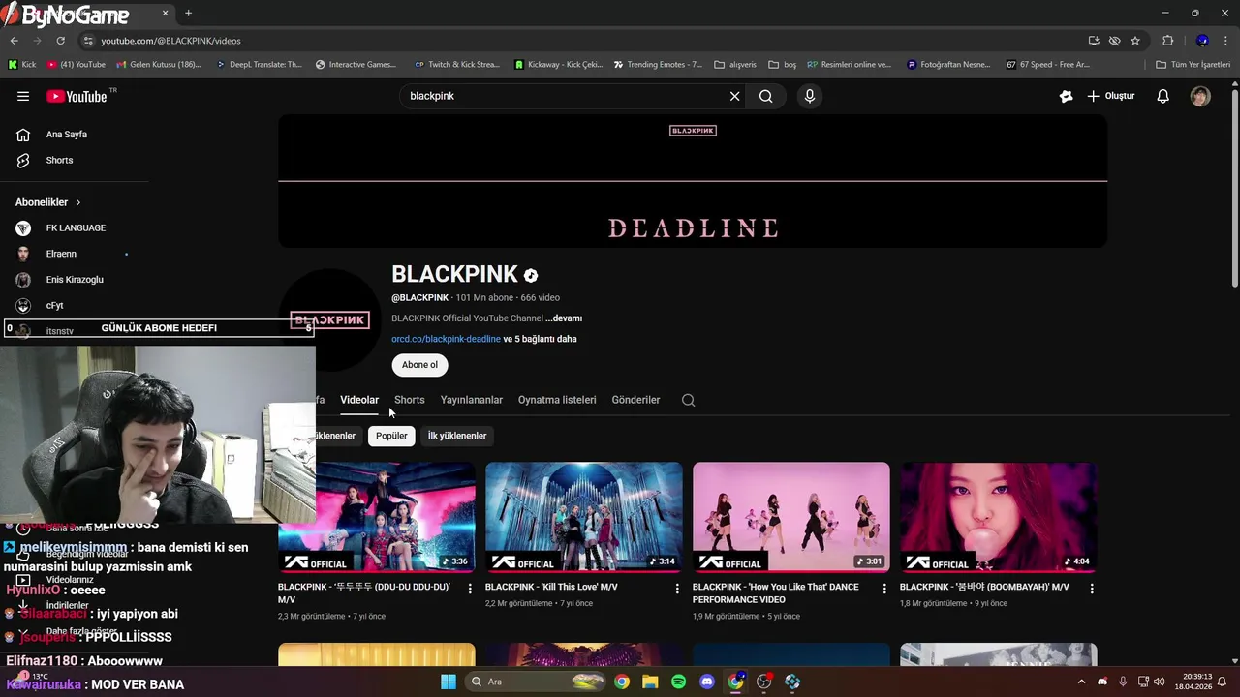The image size is (1240, 697).
Task: Open File Explorer from taskbar
Action: [650, 682]
